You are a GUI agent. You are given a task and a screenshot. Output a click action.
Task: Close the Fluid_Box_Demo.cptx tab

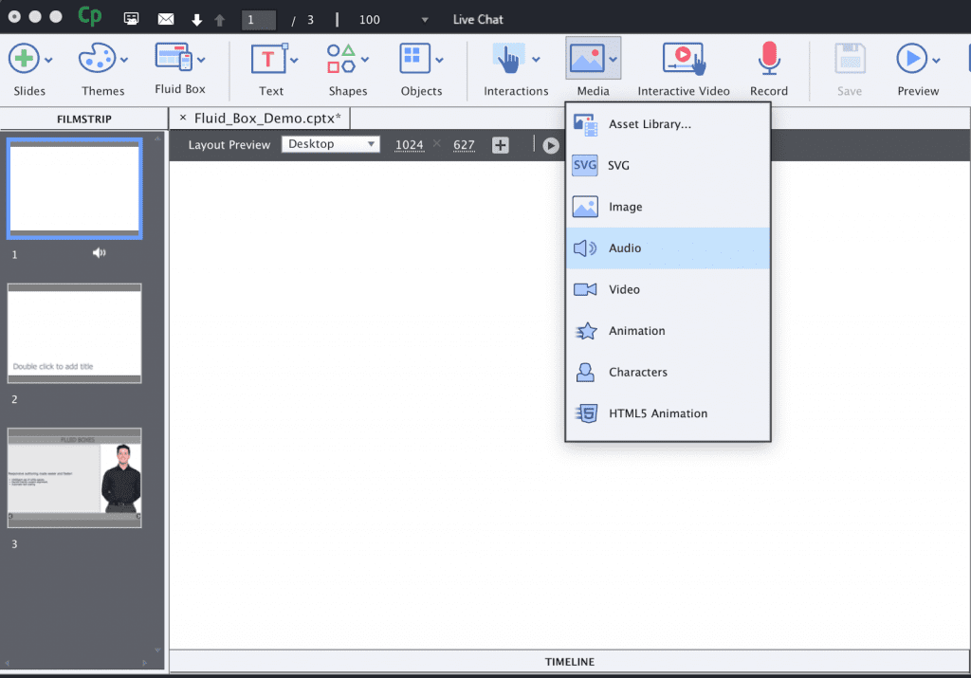(x=183, y=118)
